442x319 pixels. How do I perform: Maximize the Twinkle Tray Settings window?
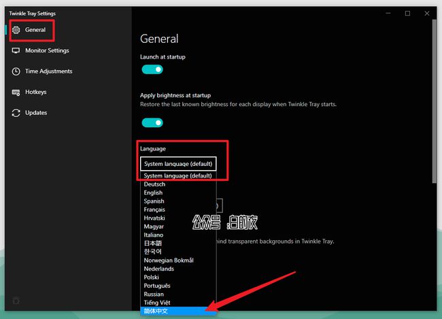[x=407, y=14]
